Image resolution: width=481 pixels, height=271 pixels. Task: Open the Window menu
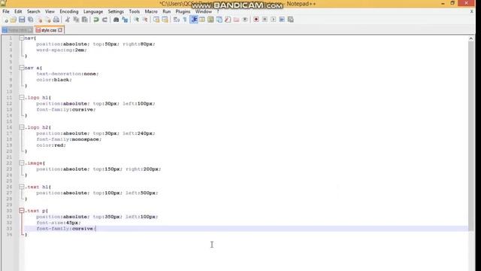click(x=204, y=11)
